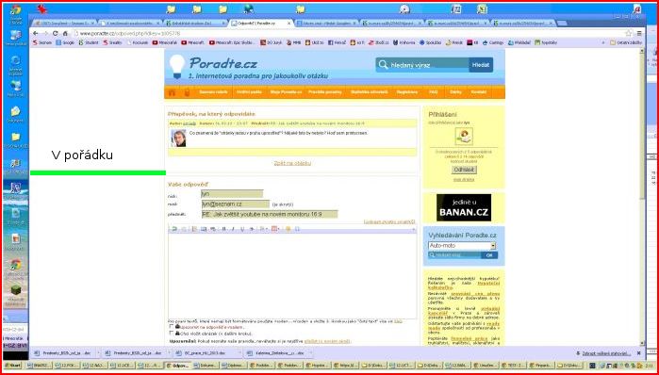
Task: Switch to the Odpověď Poradte.cz browser tab
Action: click(x=260, y=24)
